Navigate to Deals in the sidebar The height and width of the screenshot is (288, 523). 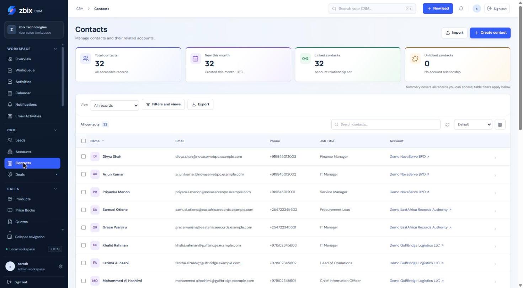tap(32, 175)
